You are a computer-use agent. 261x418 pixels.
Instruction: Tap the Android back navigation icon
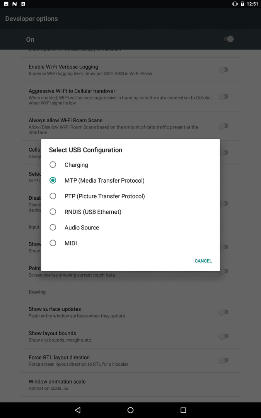(78, 410)
